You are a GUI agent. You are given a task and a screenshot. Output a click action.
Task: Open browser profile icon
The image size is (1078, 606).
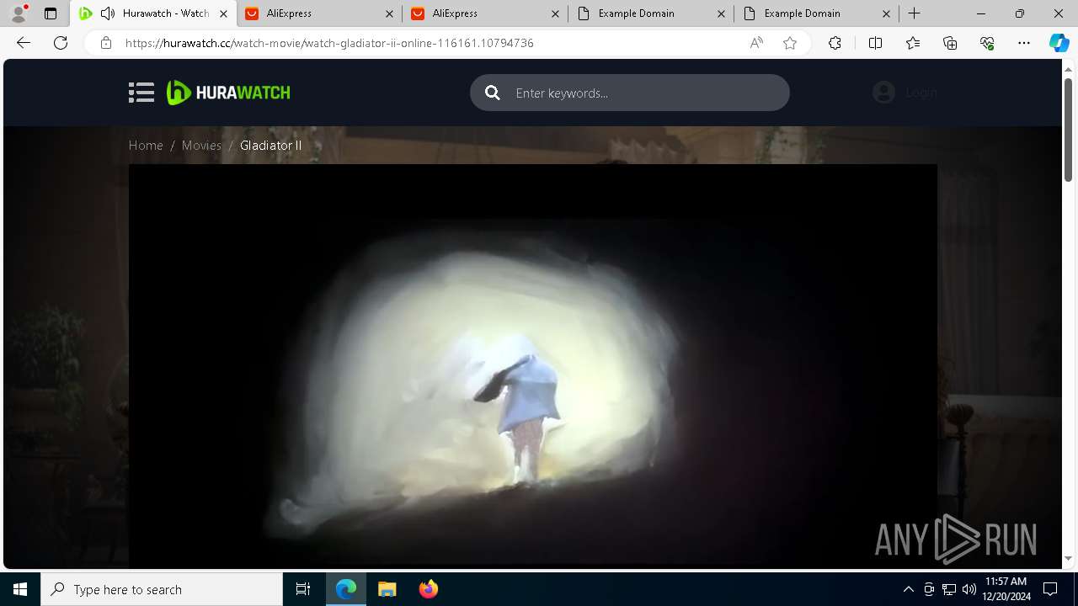click(x=19, y=13)
